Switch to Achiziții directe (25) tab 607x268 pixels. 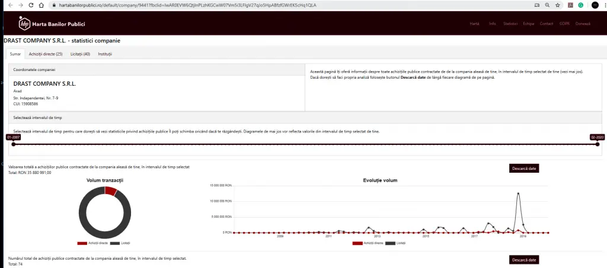pos(46,54)
